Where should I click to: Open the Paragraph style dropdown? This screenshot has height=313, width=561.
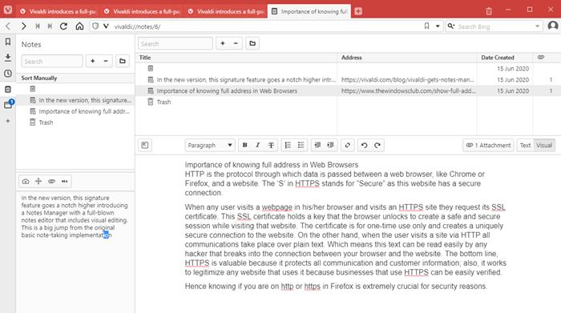[210, 145]
